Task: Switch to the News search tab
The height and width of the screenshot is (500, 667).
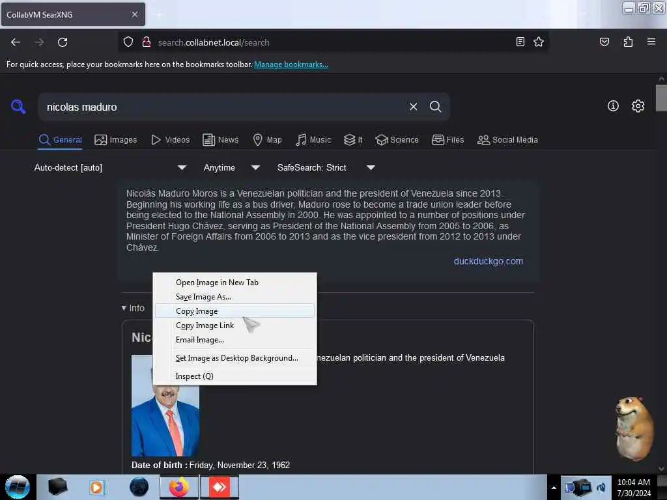Action: coord(220,140)
